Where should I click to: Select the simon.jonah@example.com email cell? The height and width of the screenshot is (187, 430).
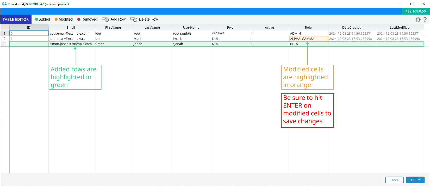pos(71,44)
